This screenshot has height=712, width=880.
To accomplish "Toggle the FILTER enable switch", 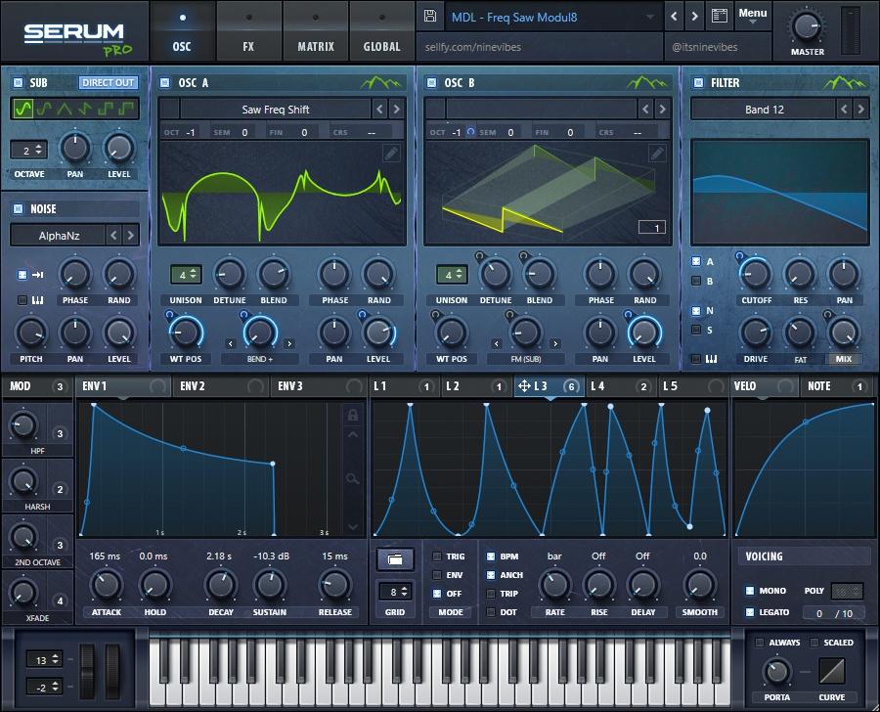I will [x=698, y=82].
